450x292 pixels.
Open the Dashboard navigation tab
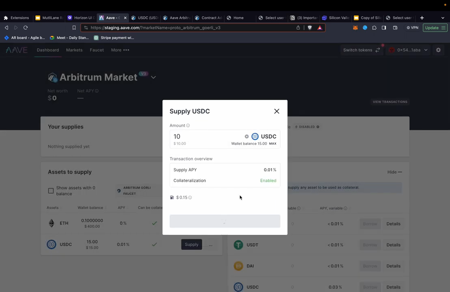click(x=48, y=50)
